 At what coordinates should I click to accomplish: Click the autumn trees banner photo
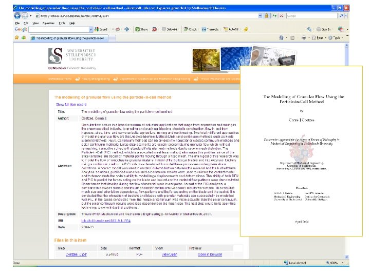point(206,60)
